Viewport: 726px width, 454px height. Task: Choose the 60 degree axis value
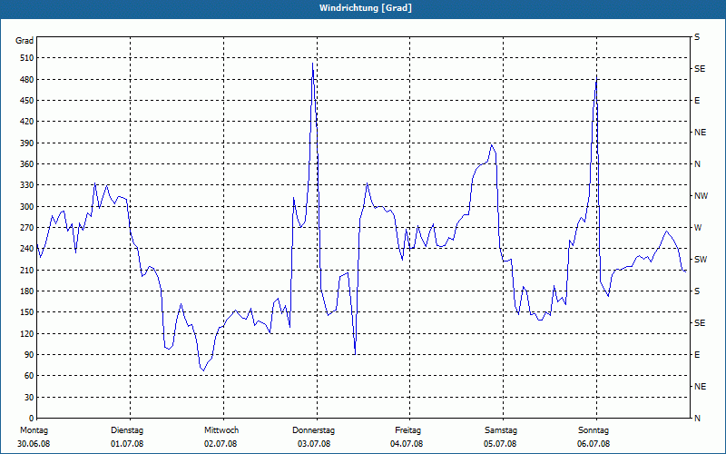29,376
